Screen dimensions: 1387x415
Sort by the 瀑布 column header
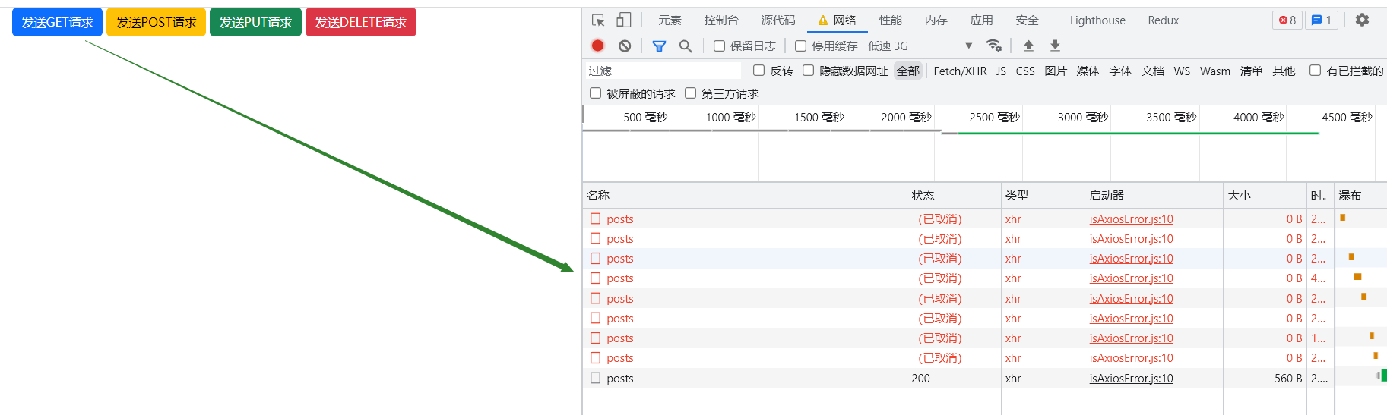tap(1360, 196)
